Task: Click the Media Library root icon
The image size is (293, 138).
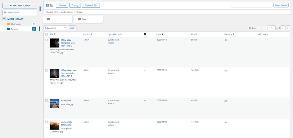Action: click(x=4, y=19)
